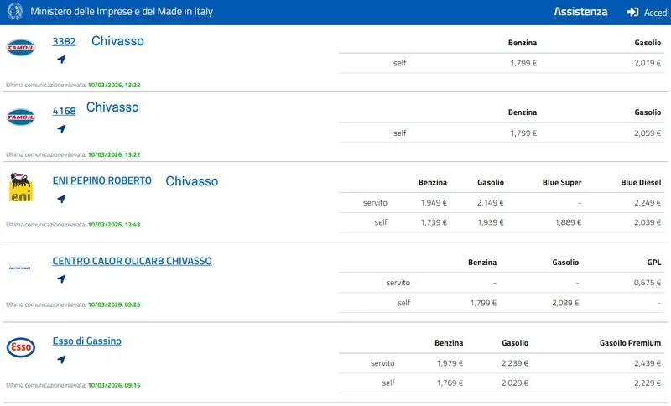This screenshot has height=406, width=671.
Task: Select the Chivasso town label of station 3382
Action: tap(117, 41)
